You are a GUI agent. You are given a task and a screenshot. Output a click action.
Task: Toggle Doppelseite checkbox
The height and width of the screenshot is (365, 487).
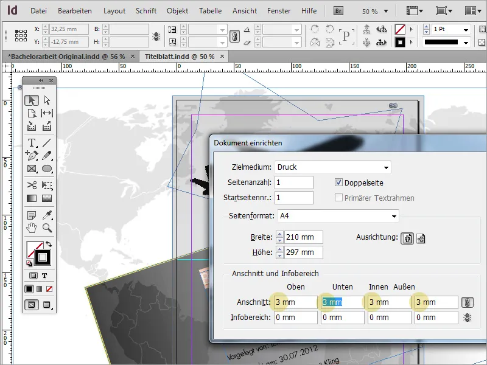pyautogui.click(x=338, y=182)
